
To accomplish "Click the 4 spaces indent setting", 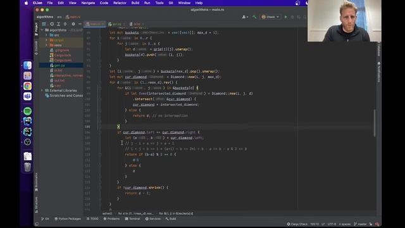I will tap(344, 224).
